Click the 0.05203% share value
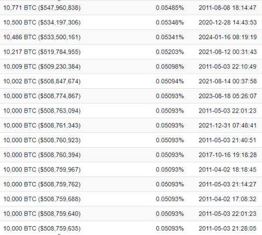This screenshot has width=262, height=235. pos(170,52)
